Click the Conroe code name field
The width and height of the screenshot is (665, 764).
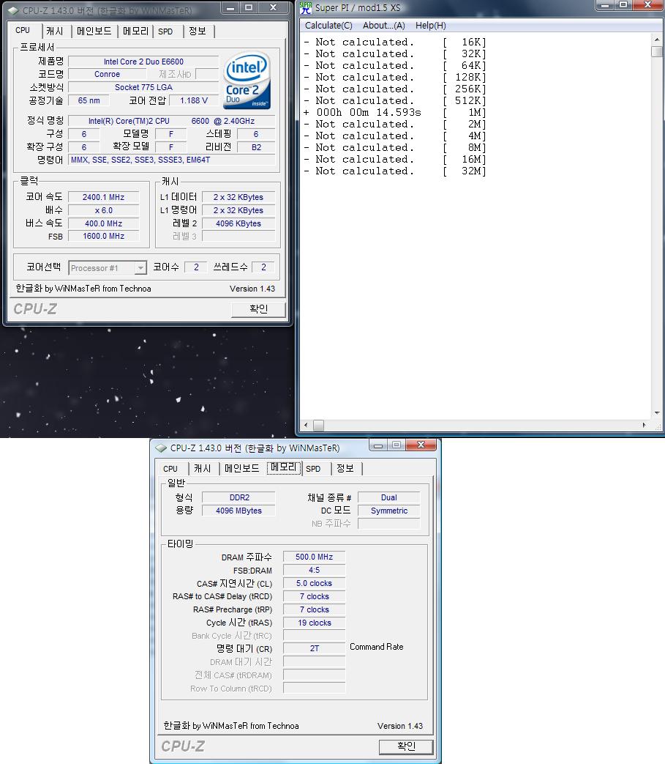tap(107, 74)
